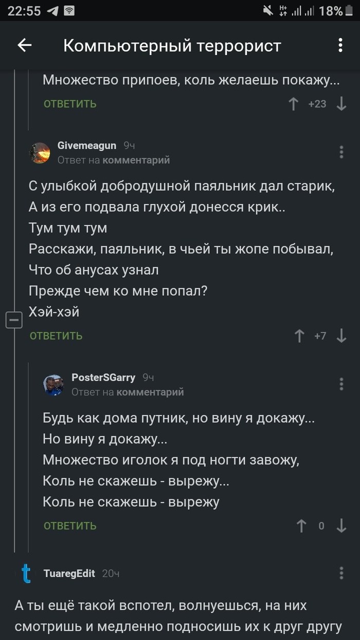Open options menu for PosterSGarry's comment

pyautogui.click(x=341, y=384)
